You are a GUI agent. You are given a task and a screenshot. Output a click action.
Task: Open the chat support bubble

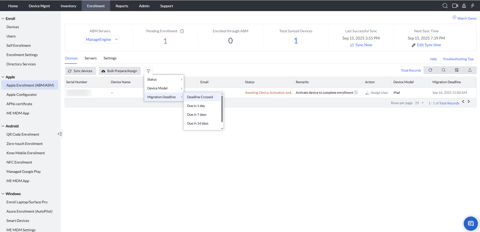click(471, 223)
